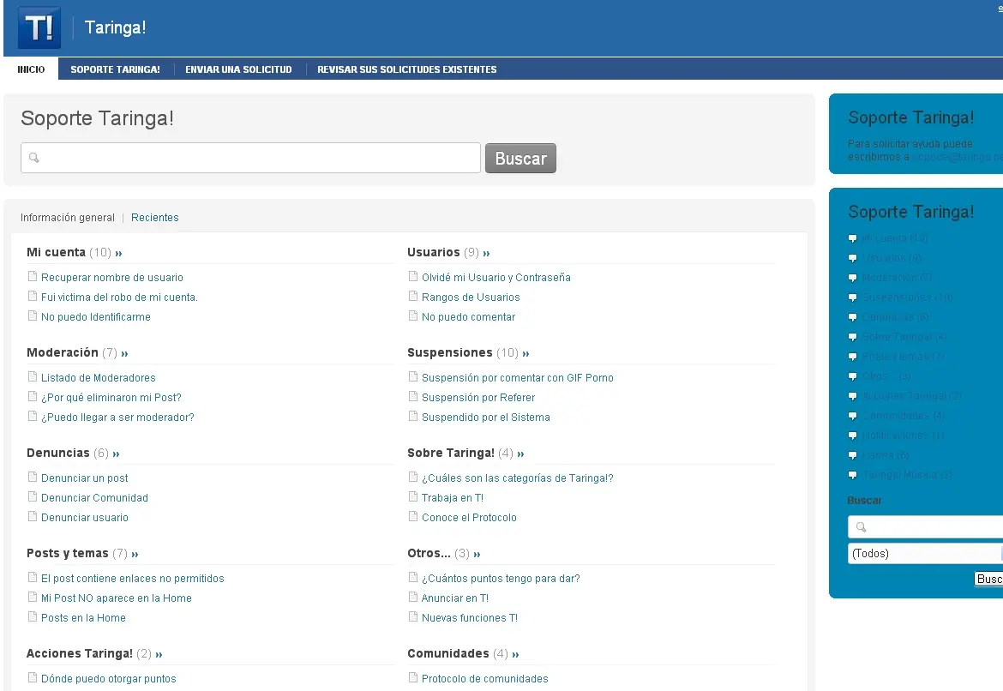
Task: Expand Usuarios section via » arrow
Action: point(486,254)
